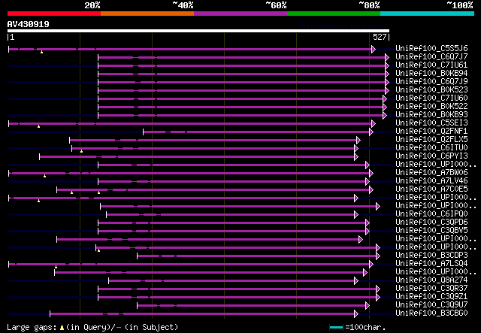Click the yellow query-gap symbol in the legend
Image resolution: width=481 pixels, height=333 pixels.
(x=62, y=328)
